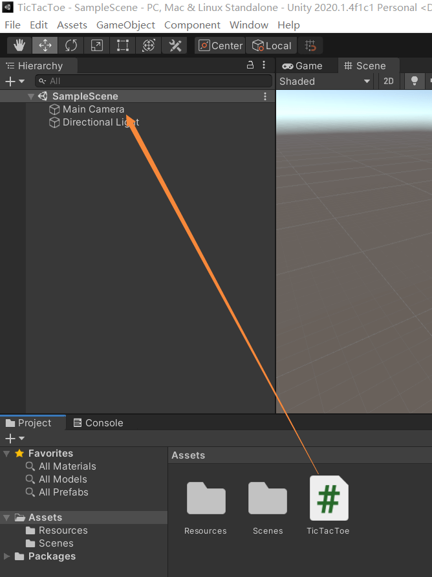Toggle Center pivot mode
This screenshot has width=432, height=577.
(220, 46)
